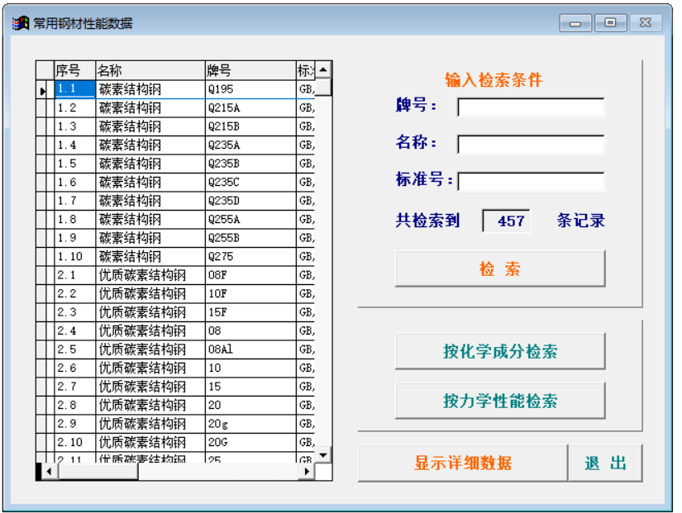This screenshot has height=513, width=682.
Task: Maximize the window
Action: pyautogui.click(x=610, y=24)
